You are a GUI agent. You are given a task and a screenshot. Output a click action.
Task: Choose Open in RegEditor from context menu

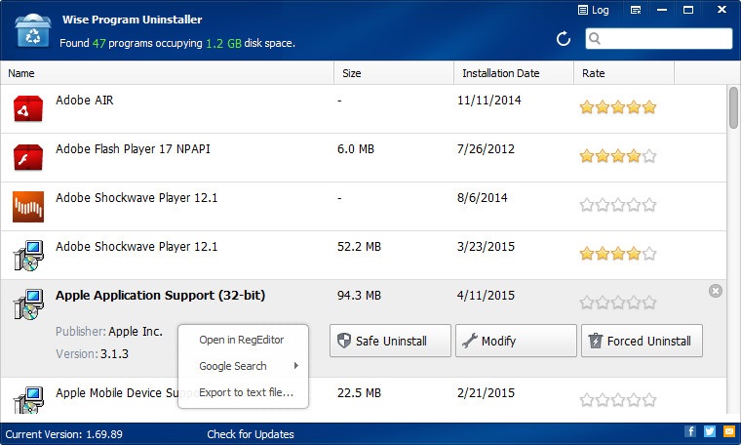[243, 340]
